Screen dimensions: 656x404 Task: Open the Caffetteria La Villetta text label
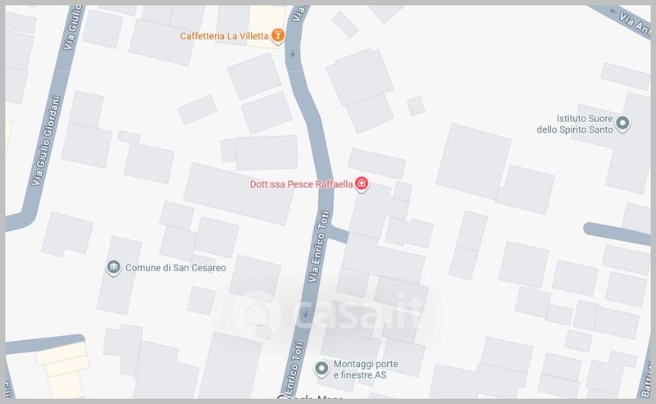(224, 36)
